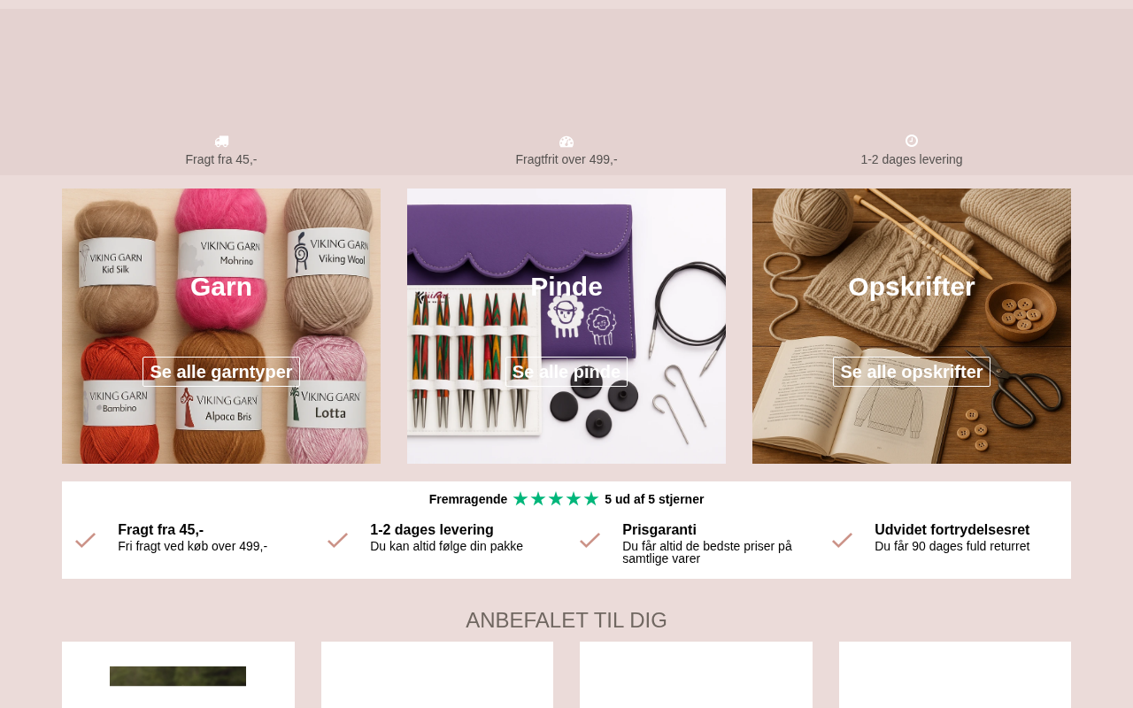Click the Opskrifter heading on pattern banner

(912, 287)
